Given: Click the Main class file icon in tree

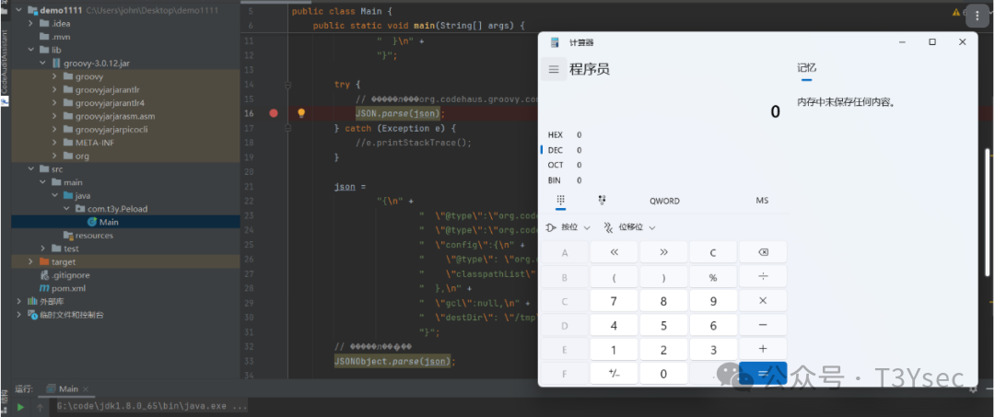Looking at the screenshot, I should 91,222.
